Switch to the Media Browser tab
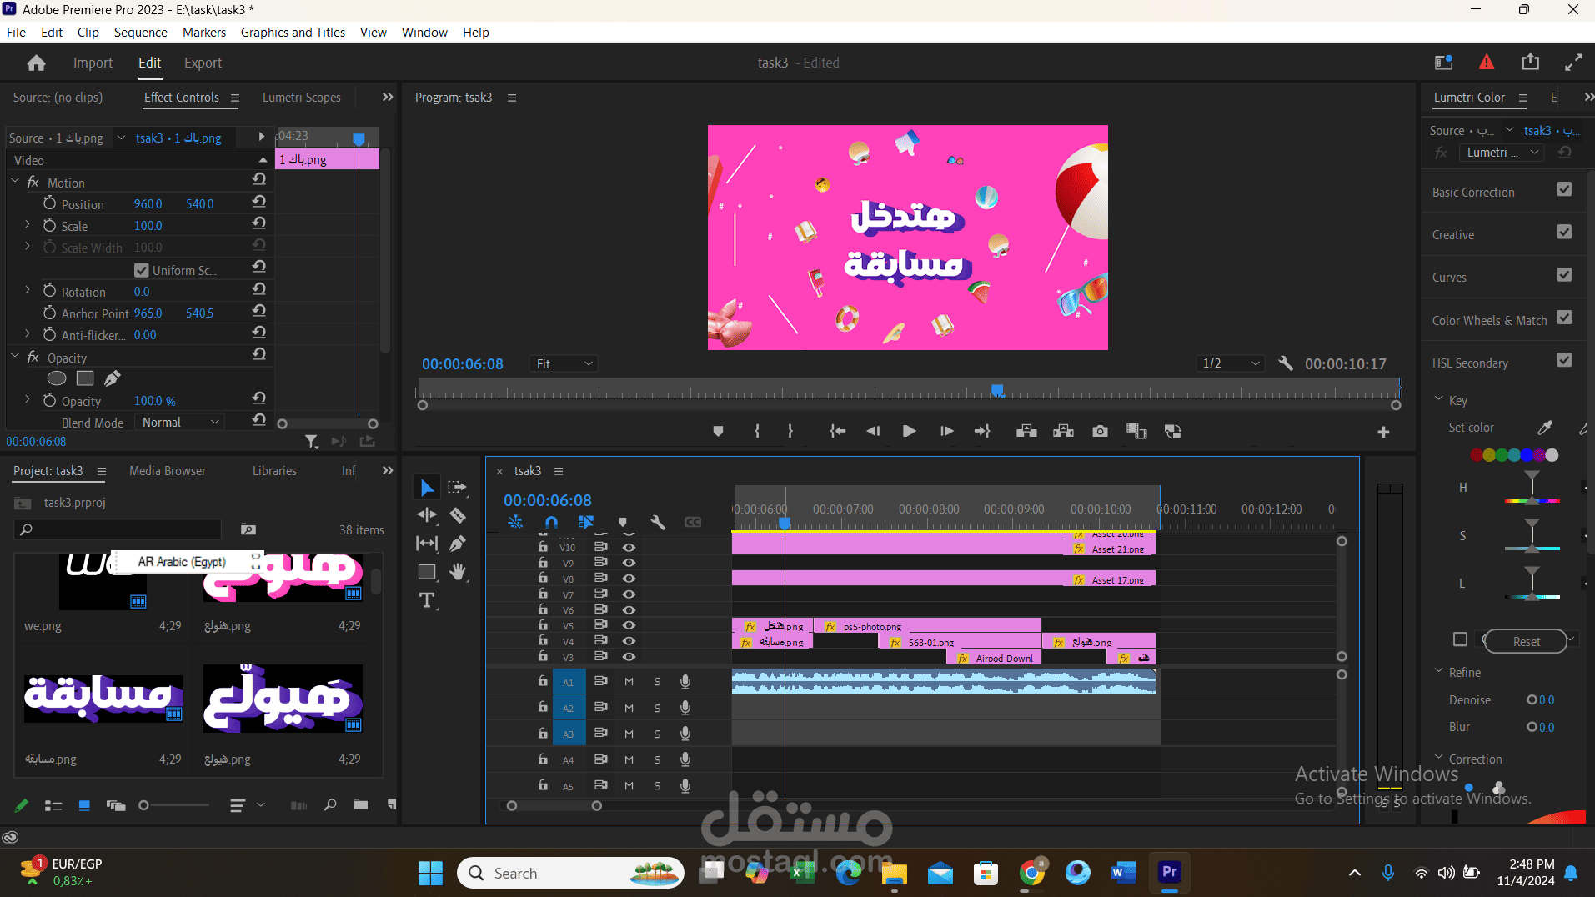The height and width of the screenshot is (897, 1595). (x=168, y=471)
